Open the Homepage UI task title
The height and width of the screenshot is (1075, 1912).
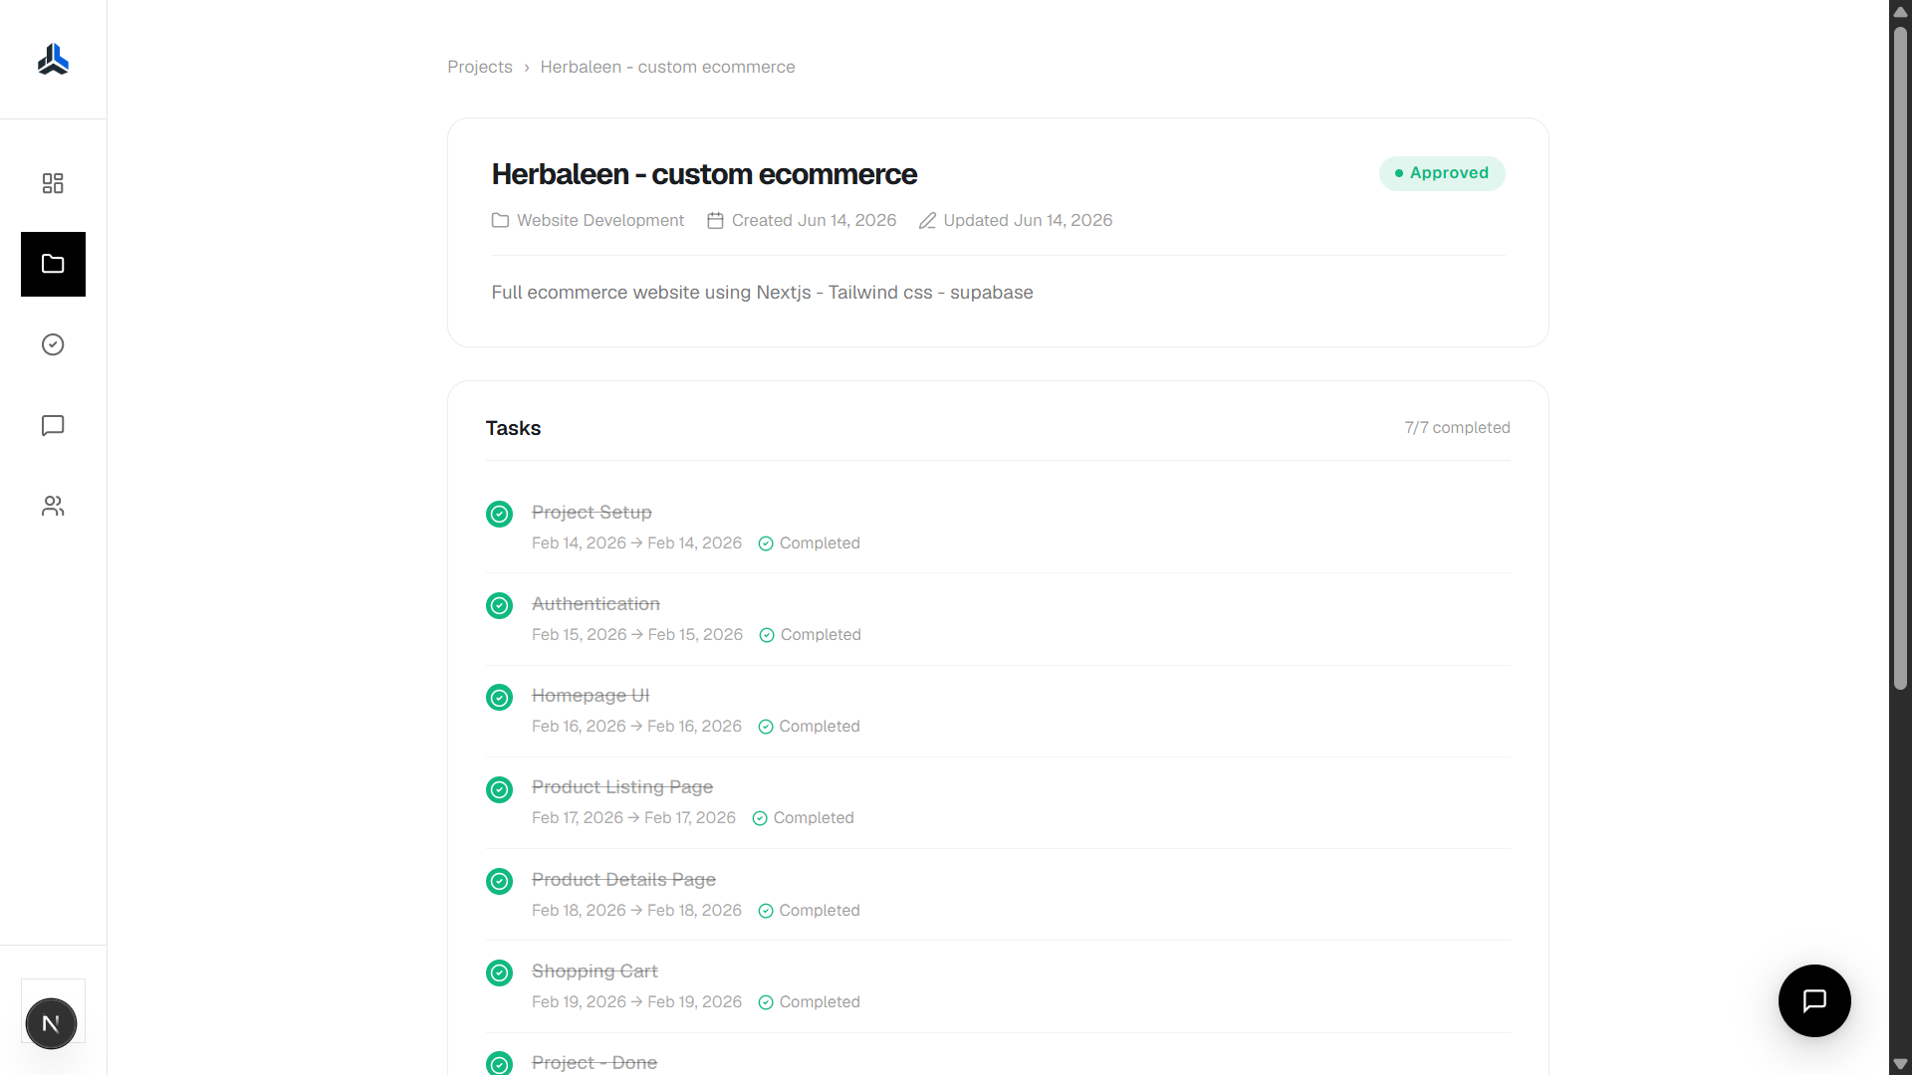tap(591, 695)
